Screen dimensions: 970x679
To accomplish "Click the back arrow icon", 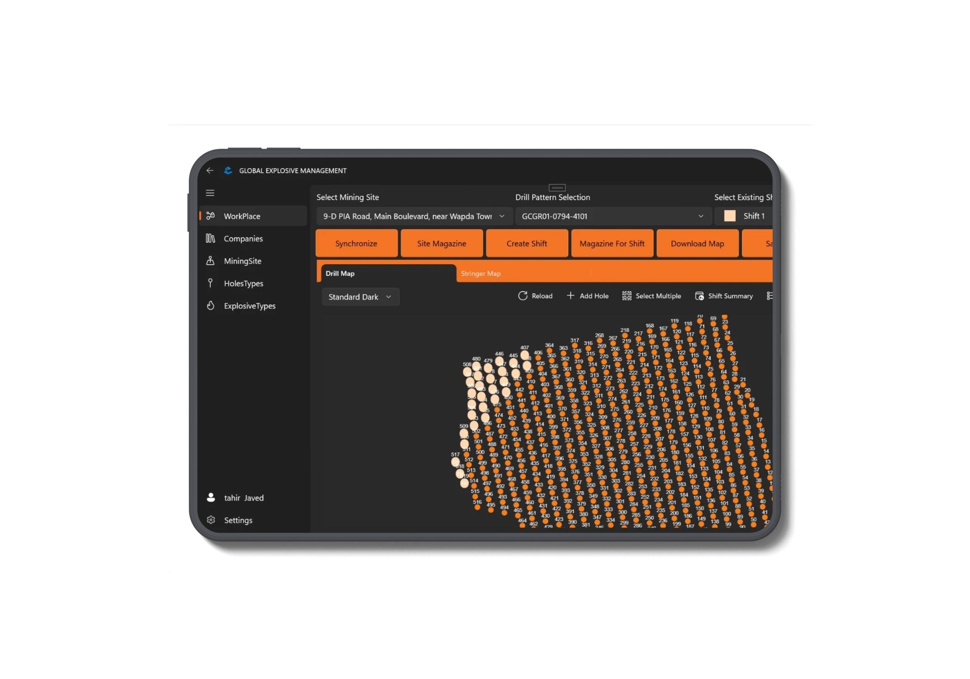I will [210, 170].
